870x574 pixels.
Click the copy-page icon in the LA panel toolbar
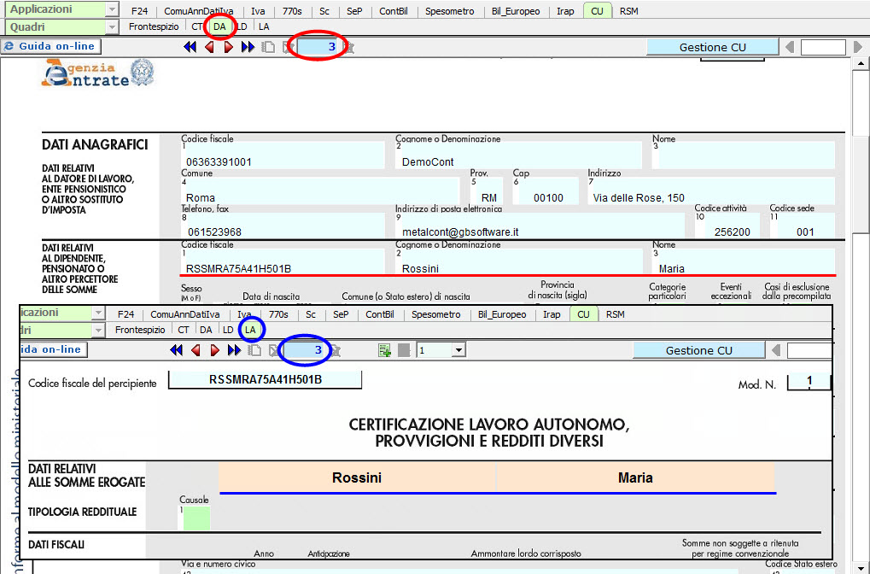254,349
